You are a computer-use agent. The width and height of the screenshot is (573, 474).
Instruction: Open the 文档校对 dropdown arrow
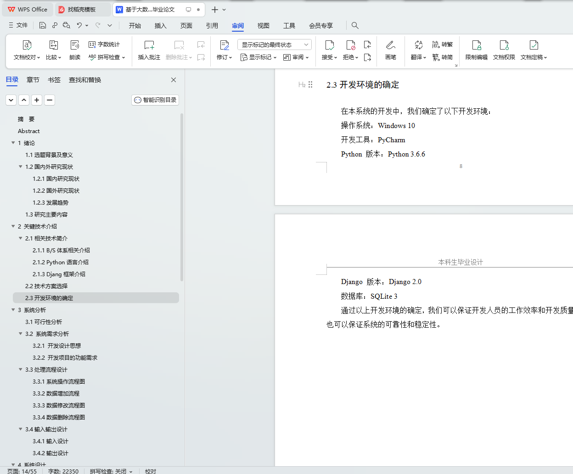coord(38,57)
